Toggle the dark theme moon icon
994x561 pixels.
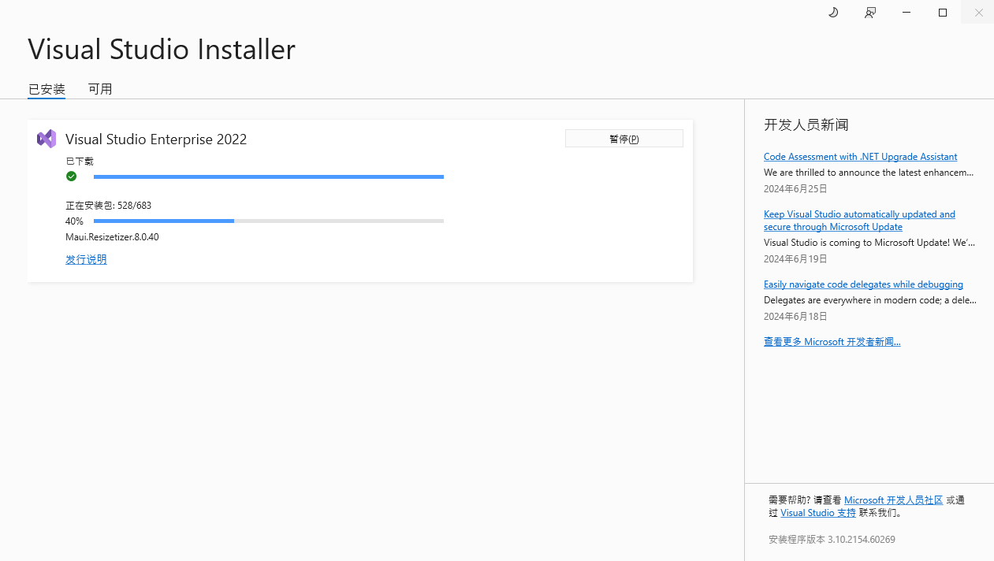[x=833, y=13]
